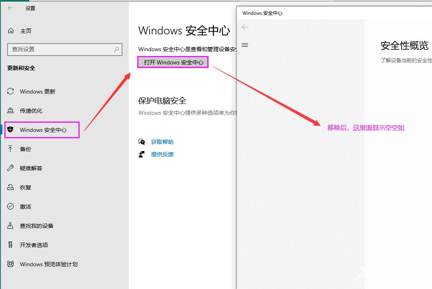Select the Windows 更新 refresh icon
432x289 pixels.
[x=10, y=92]
